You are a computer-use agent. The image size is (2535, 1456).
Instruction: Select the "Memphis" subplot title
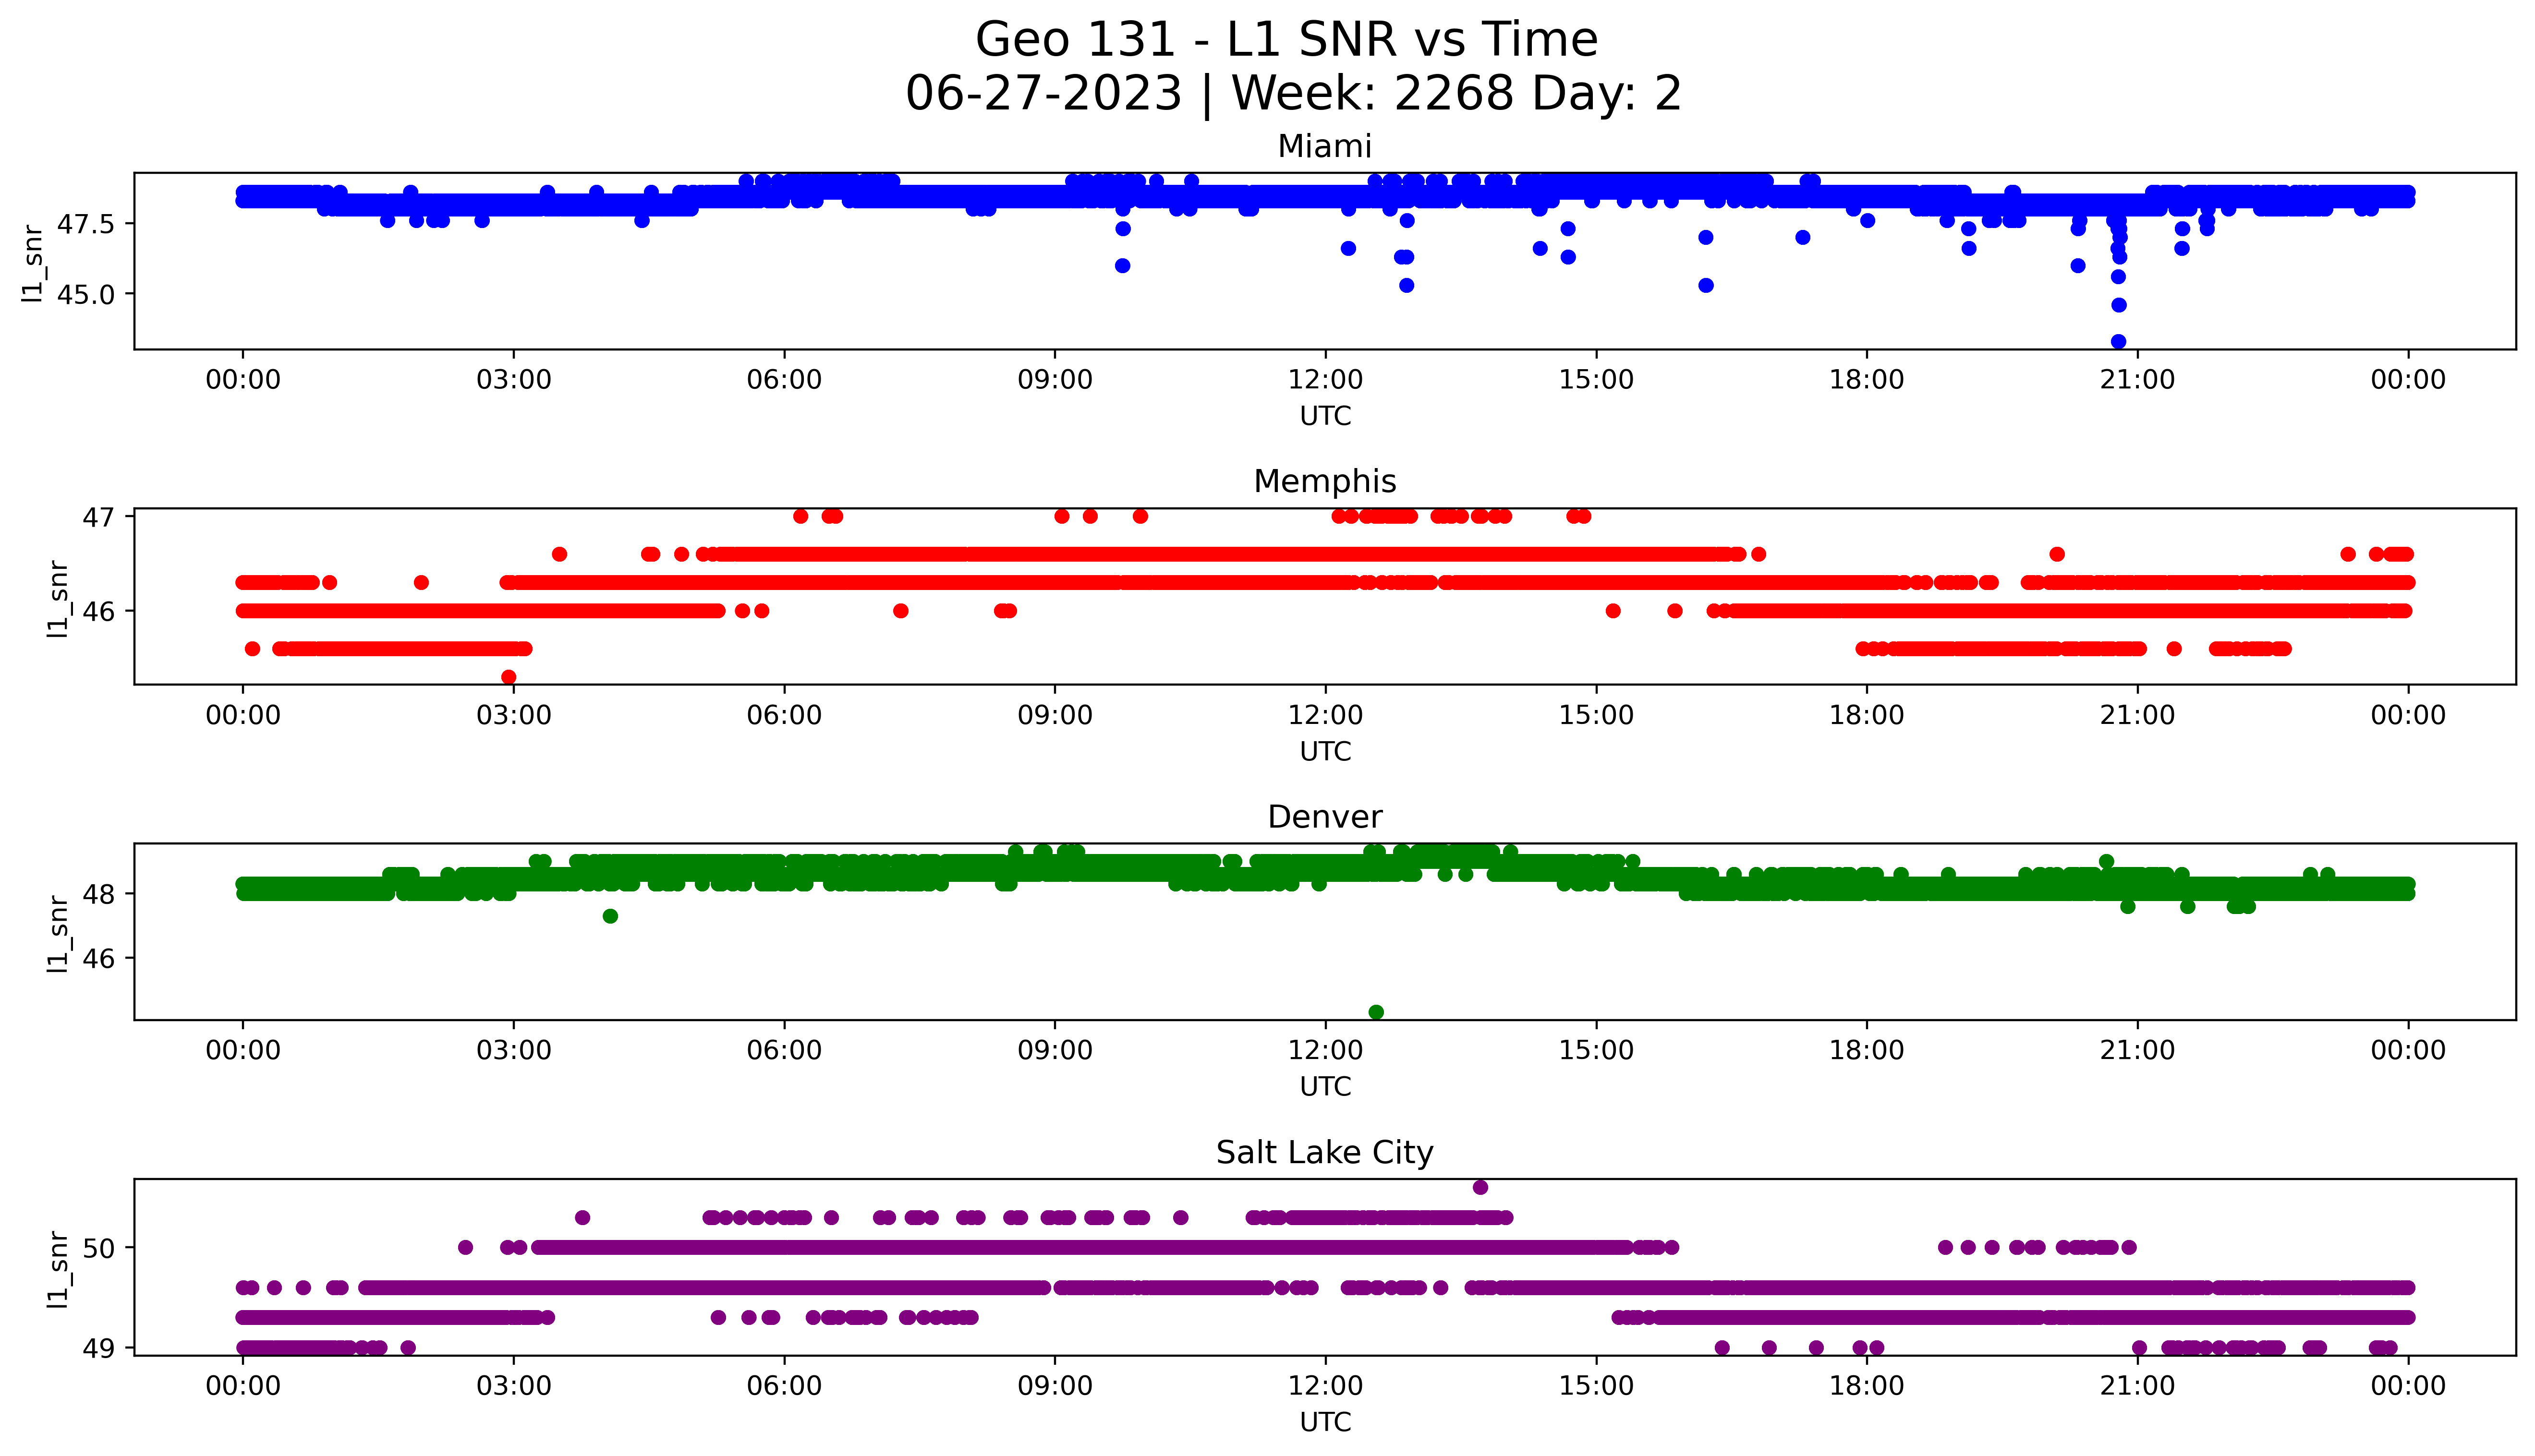click(x=1324, y=481)
